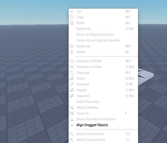
Task: Click the Union icon
Action: 72,79
